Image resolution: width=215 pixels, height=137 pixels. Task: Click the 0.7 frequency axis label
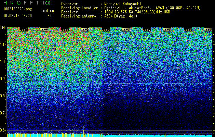pyautogui.click(x=3, y=113)
